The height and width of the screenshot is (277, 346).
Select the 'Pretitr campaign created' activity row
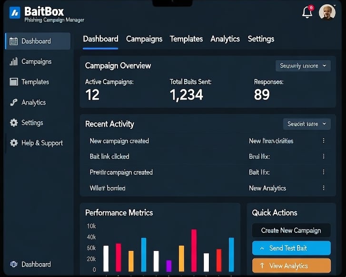click(x=208, y=172)
